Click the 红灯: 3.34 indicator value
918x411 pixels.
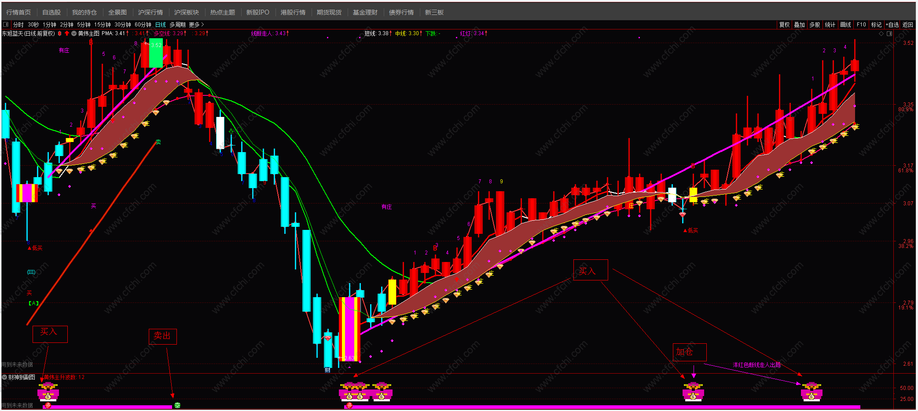[474, 33]
